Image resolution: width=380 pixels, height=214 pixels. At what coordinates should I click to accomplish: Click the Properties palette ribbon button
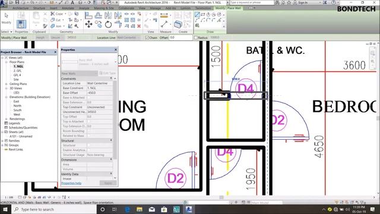[21, 24]
